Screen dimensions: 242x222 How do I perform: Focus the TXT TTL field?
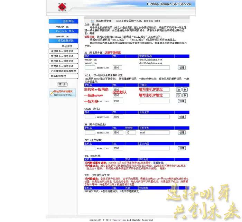[118, 148]
